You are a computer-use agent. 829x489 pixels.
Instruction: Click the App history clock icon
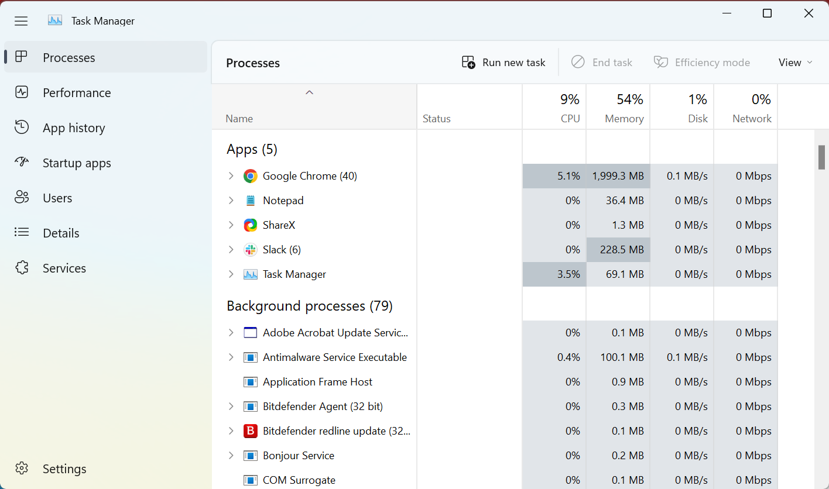[22, 128]
